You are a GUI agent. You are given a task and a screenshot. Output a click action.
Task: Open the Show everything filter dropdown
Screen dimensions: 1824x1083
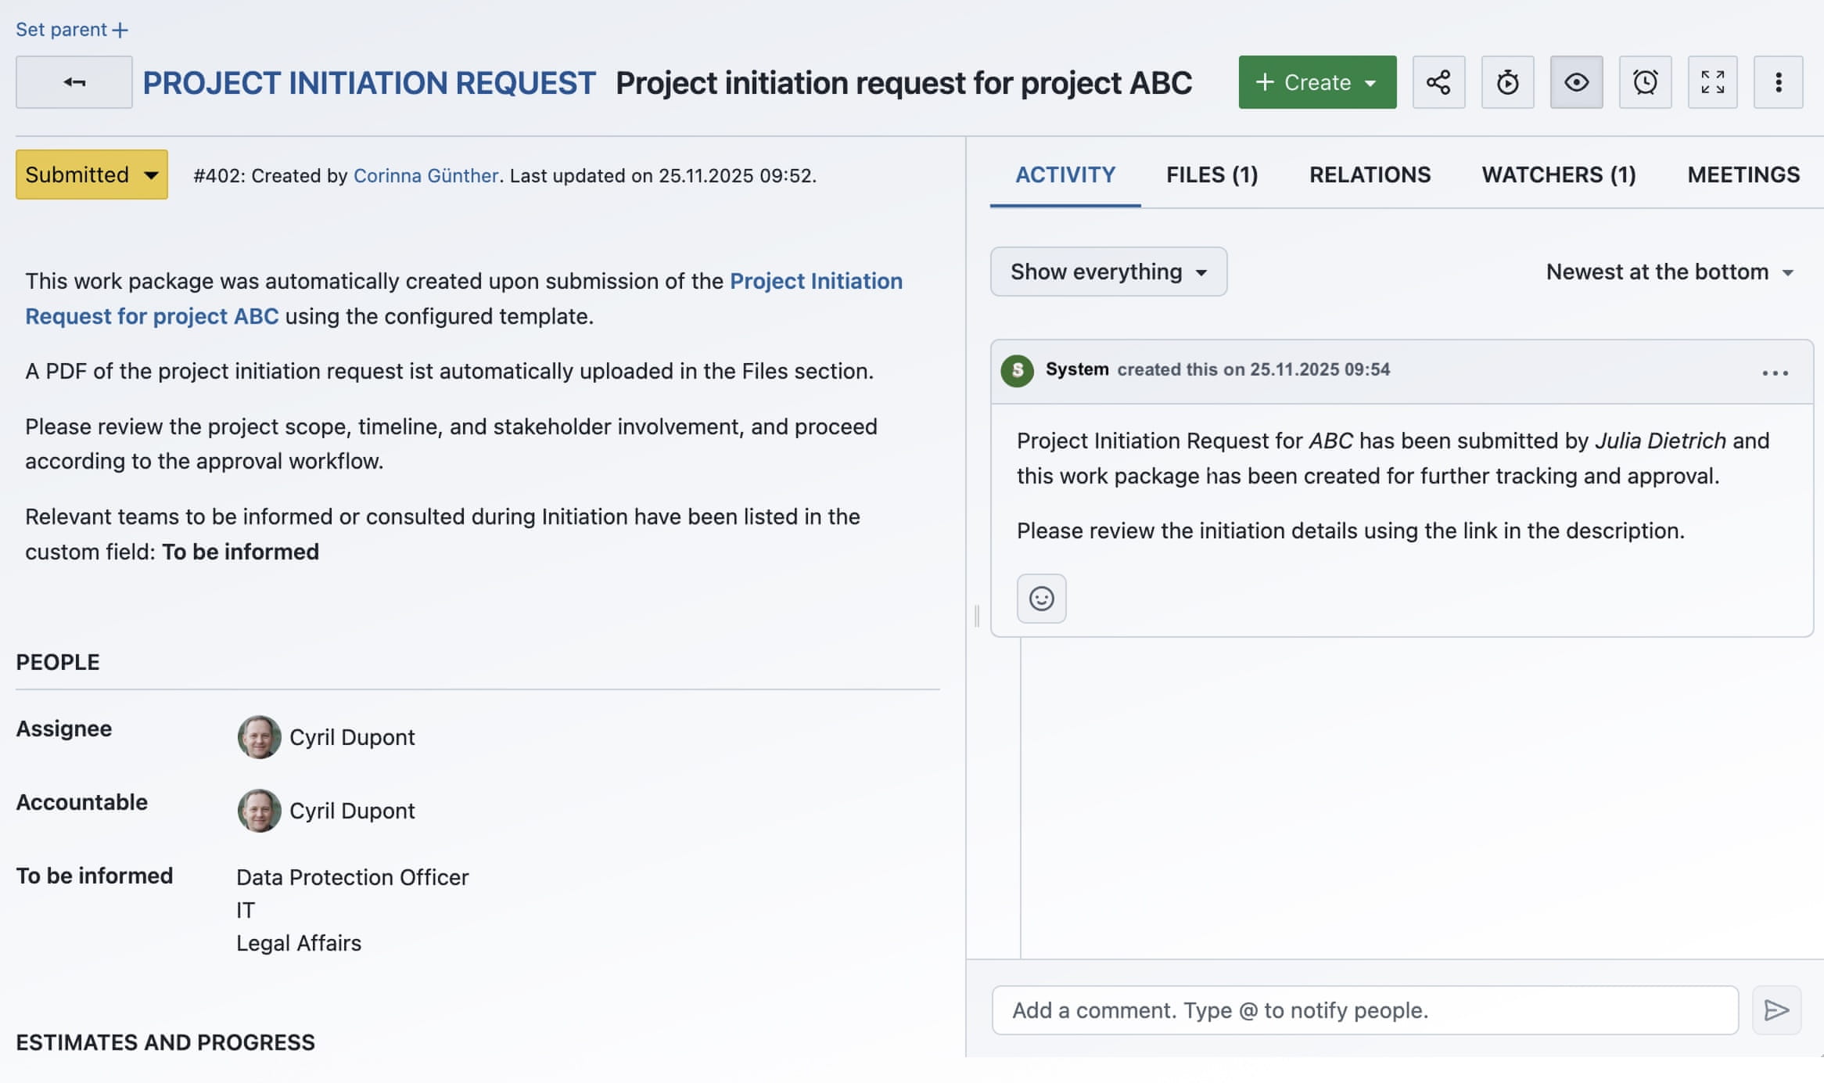pyautogui.click(x=1108, y=272)
